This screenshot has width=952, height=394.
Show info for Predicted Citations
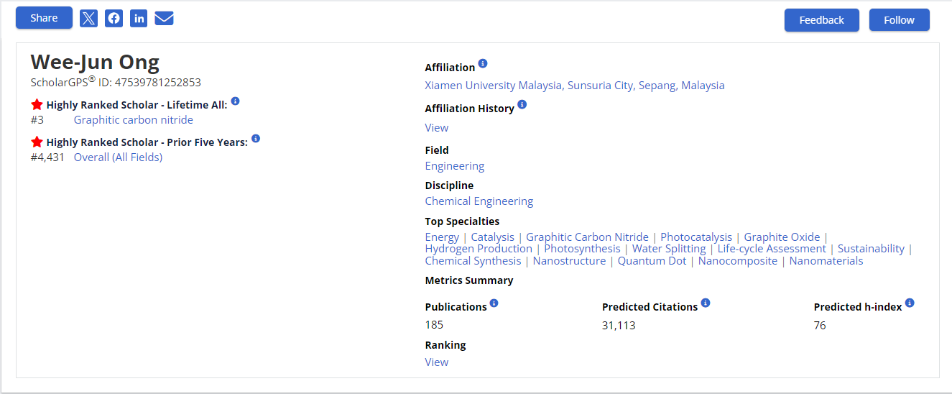coord(706,303)
